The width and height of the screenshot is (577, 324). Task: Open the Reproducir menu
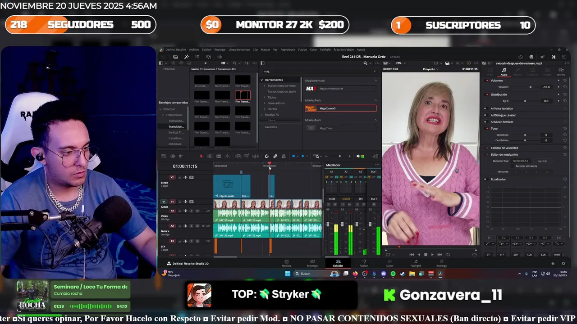(288, 49)
